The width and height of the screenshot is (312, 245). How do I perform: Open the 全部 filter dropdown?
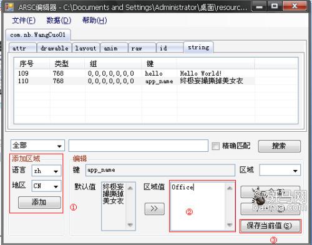click(37, 146)
